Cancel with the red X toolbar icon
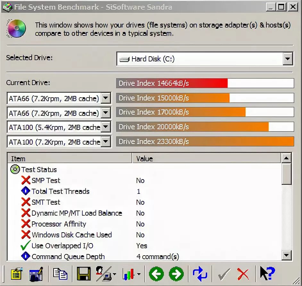Image resolution: width=302 pixels, height=286 pixels. 243,274
